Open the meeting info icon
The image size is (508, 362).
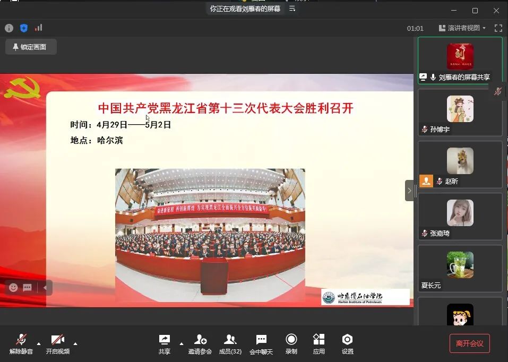9,28
